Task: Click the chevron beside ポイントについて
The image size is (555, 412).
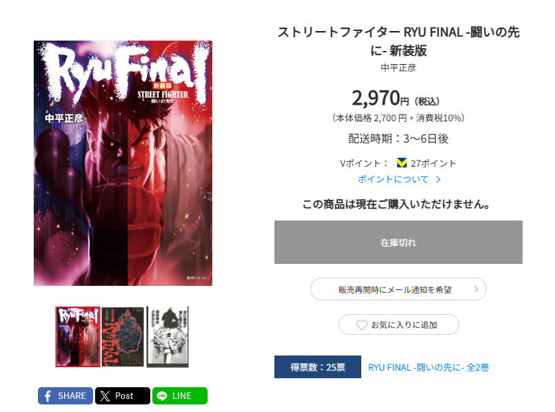Action: 438,180
